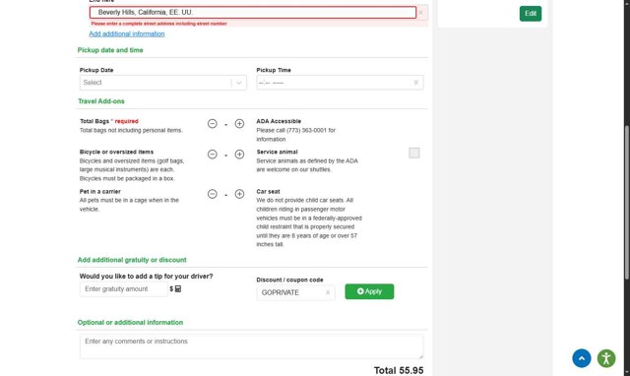Click the ADA Accessible label
630x376 pixels.
tap(279, 121)
